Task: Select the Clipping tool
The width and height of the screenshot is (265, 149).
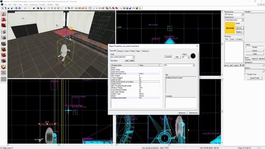Action: pos(4,67)
